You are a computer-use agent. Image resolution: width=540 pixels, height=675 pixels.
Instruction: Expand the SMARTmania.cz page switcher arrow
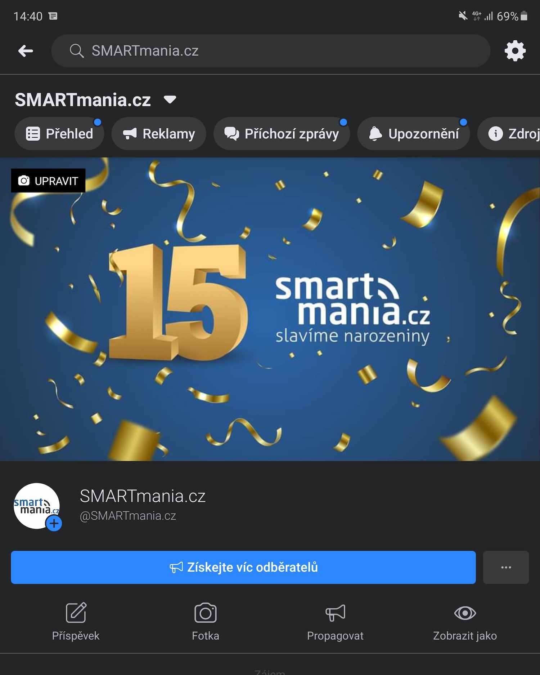click(x=170, y=99)
